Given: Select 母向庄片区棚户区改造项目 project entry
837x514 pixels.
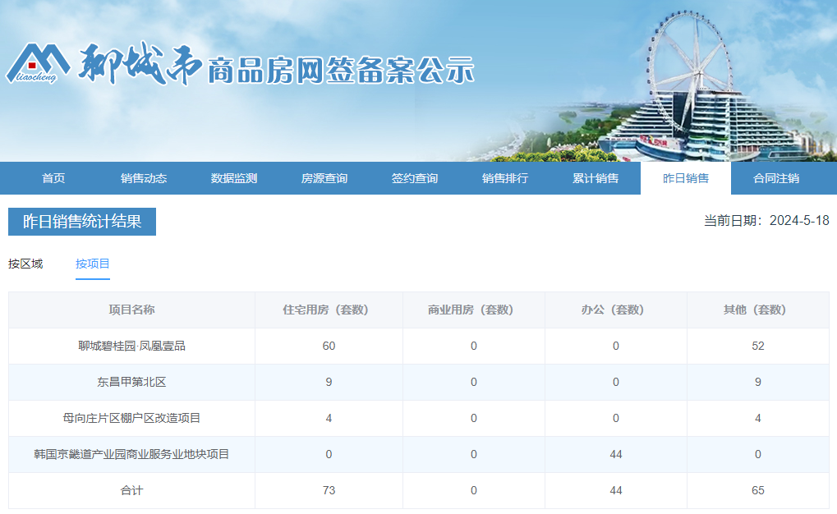Looking at the screenshot, I should pyautogui.click(x=132, y=418).
